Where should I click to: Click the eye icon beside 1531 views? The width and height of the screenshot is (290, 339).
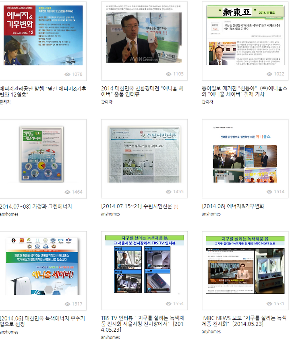click(269, 303)
